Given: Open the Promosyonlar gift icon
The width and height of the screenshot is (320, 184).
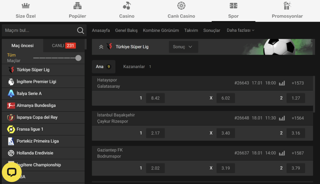Looking at the screenshot, I should pyautogui.click(x=287, y=6).
